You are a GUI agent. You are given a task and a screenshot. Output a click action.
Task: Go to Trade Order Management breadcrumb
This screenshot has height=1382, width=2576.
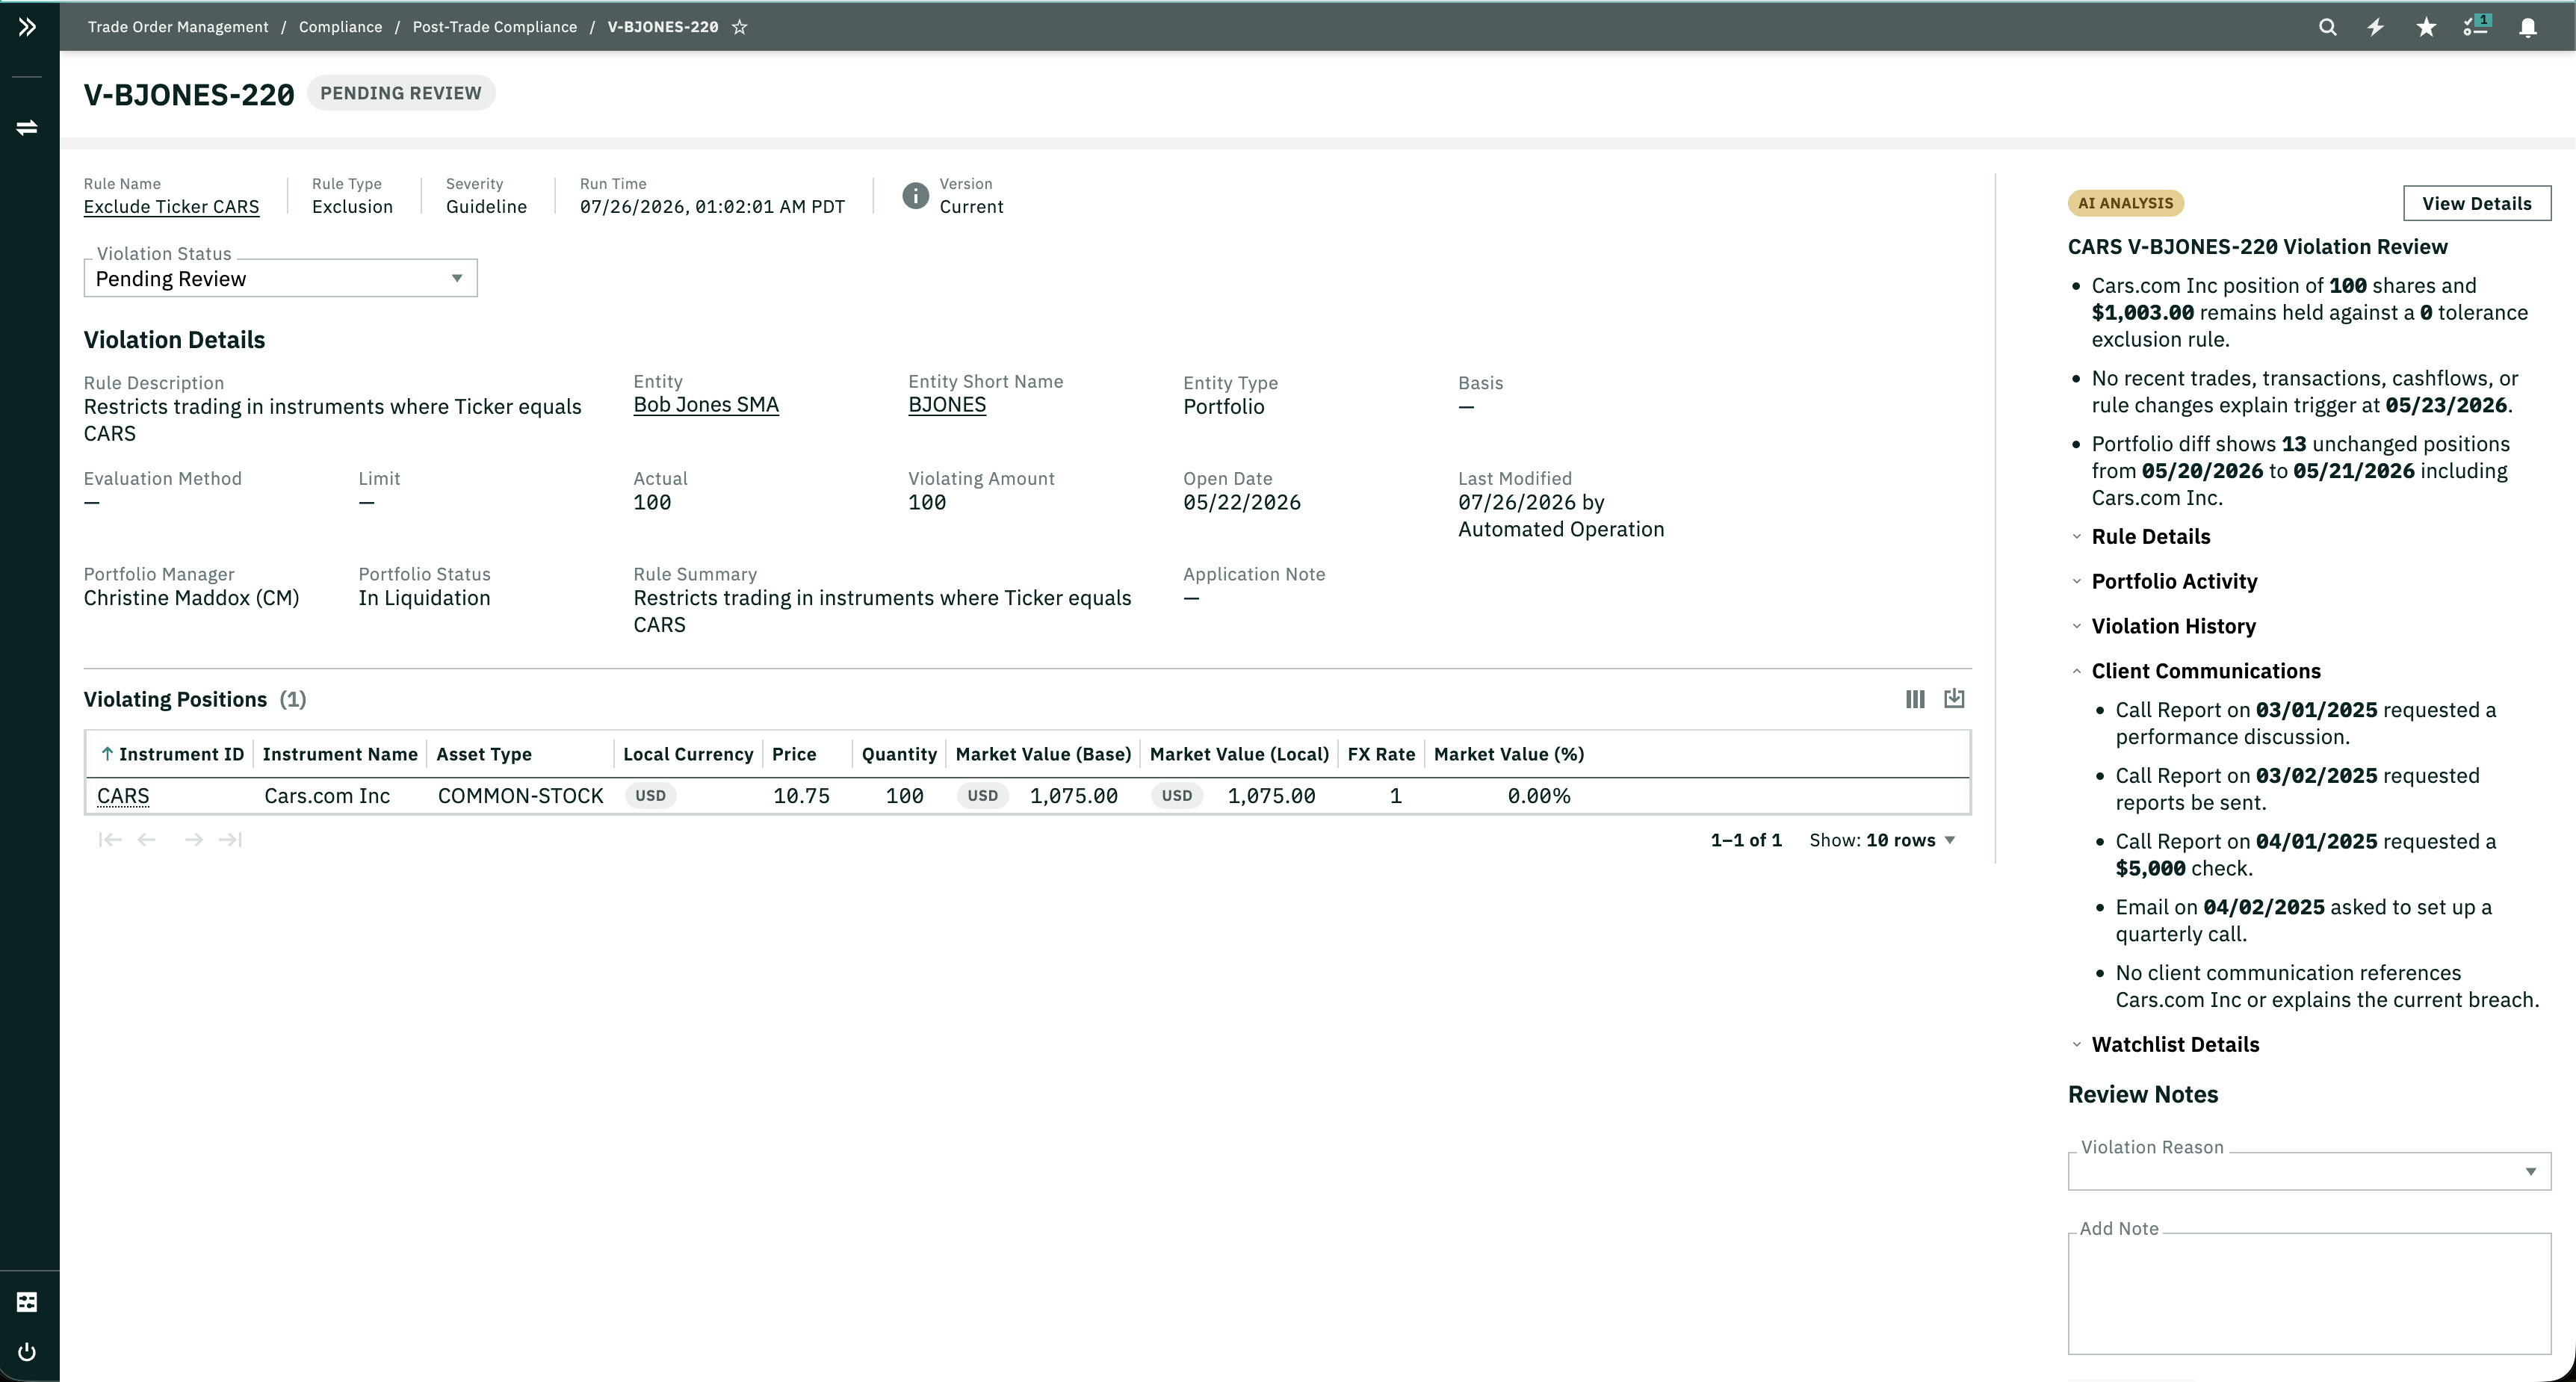178,27
